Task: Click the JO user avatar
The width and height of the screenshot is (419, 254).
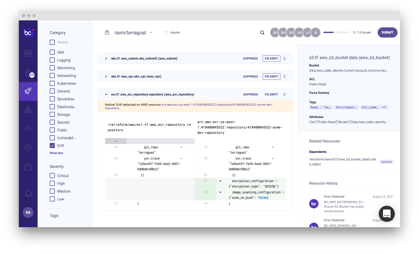Action: pyautogui.click(x=299, y=32)
